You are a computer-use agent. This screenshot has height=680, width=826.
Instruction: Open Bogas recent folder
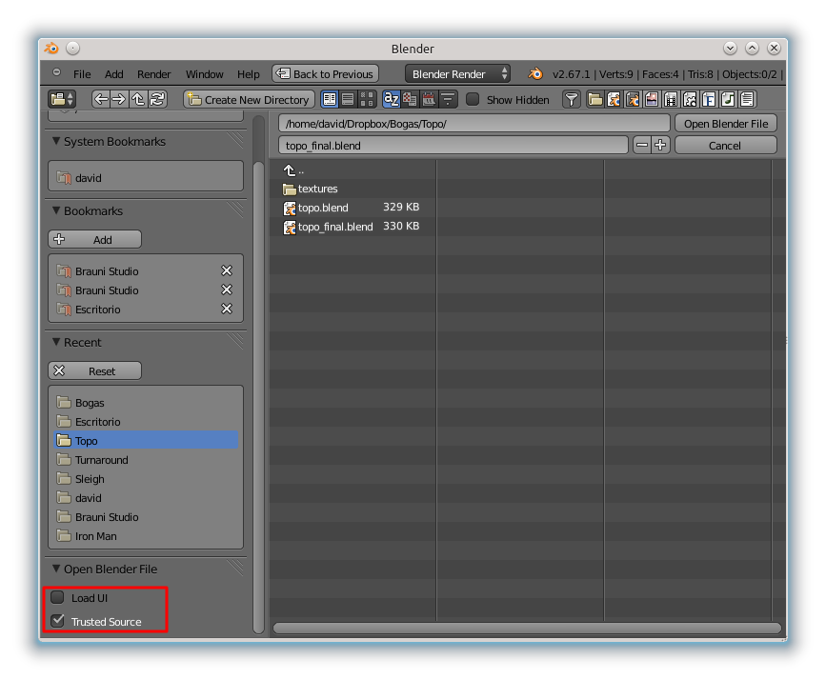click(146, 403)
